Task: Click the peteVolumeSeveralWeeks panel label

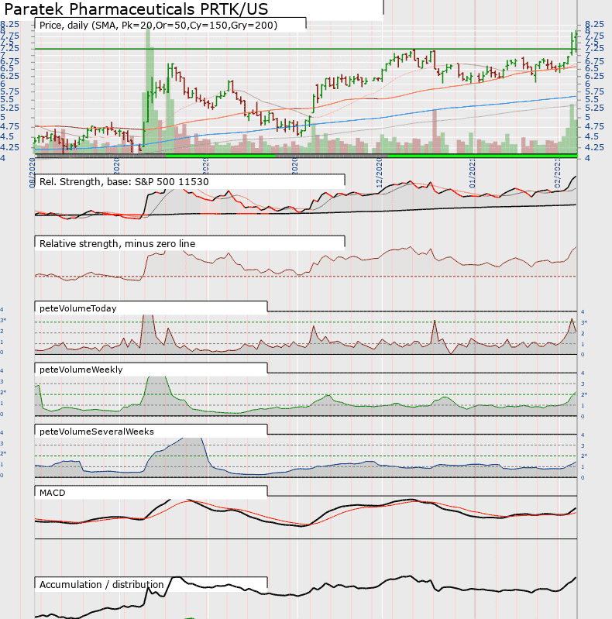Action: point(96,432)
